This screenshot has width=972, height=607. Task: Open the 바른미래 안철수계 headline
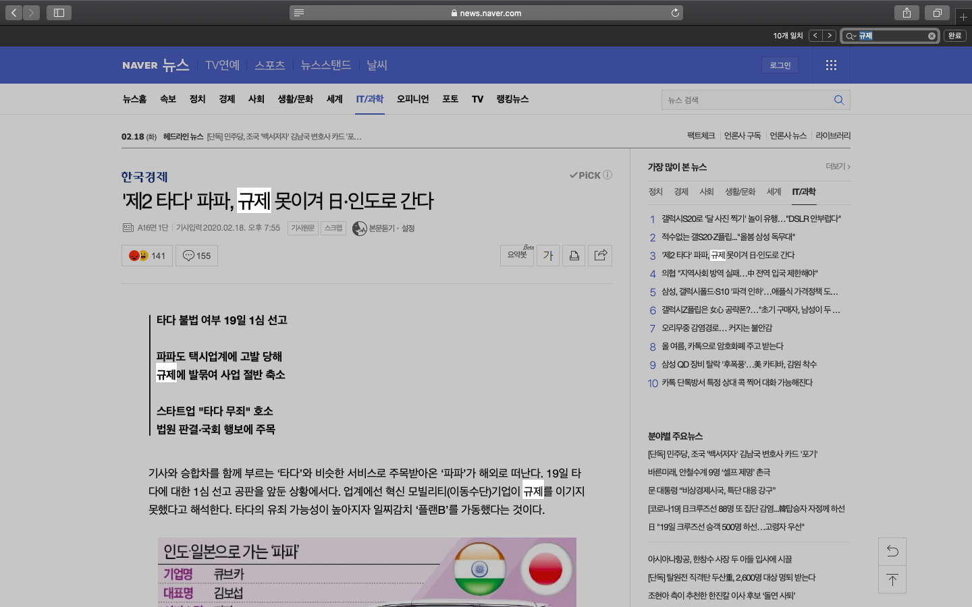coord(709,472)
